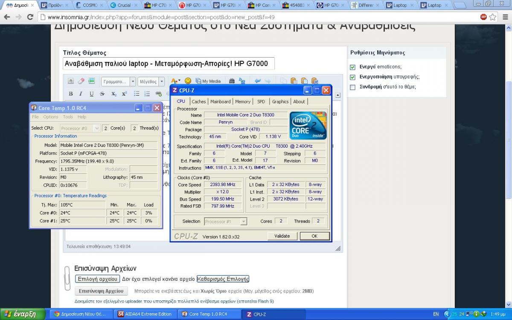Open the font family dropdown
Viewport: 512px width, 320px height.
click(x=119, y=81)
